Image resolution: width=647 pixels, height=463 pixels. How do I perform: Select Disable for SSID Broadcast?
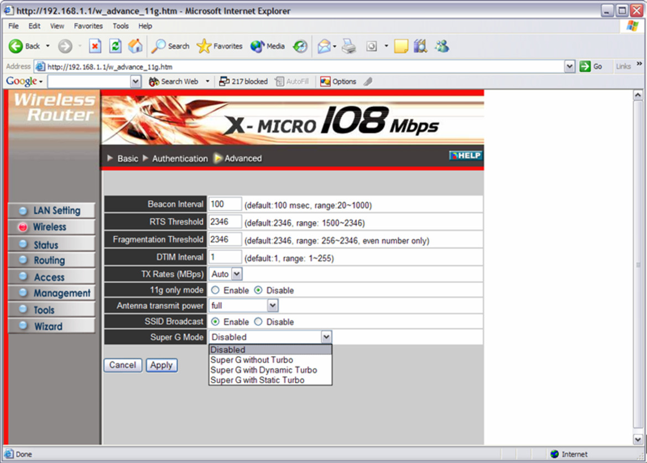tap(258, 322)
